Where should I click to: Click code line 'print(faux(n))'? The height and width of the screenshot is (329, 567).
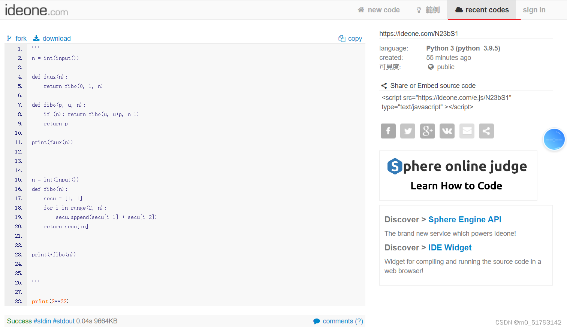coord(52,142)
